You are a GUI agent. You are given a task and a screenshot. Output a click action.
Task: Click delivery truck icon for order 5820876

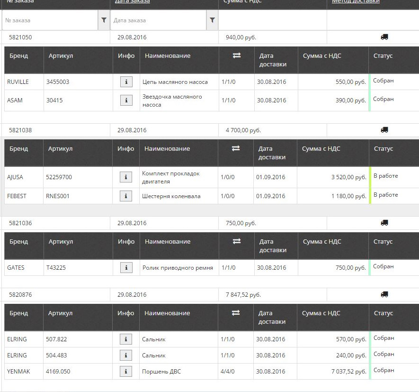[384, 294]
